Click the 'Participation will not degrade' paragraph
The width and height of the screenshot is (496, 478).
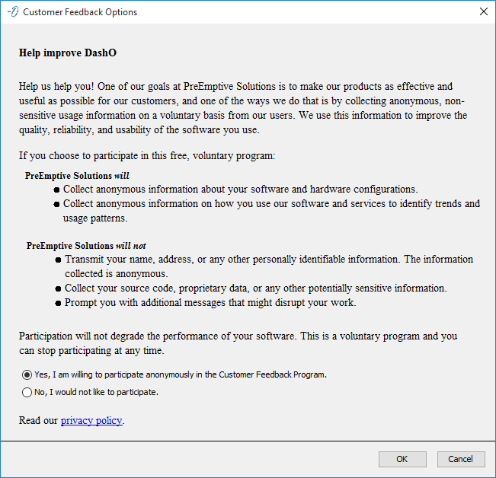[x=238, y=343]
